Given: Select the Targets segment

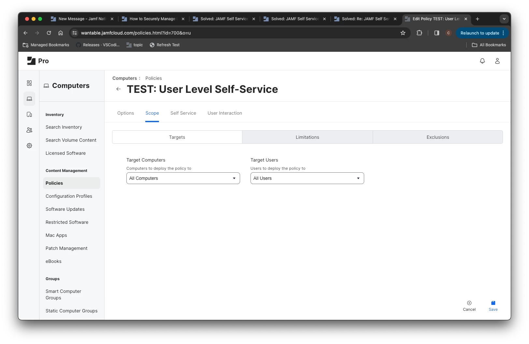Looking at the screenshot, I should 177,137.
